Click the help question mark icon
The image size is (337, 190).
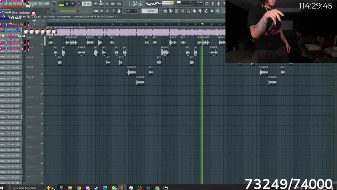pos(224,4)
